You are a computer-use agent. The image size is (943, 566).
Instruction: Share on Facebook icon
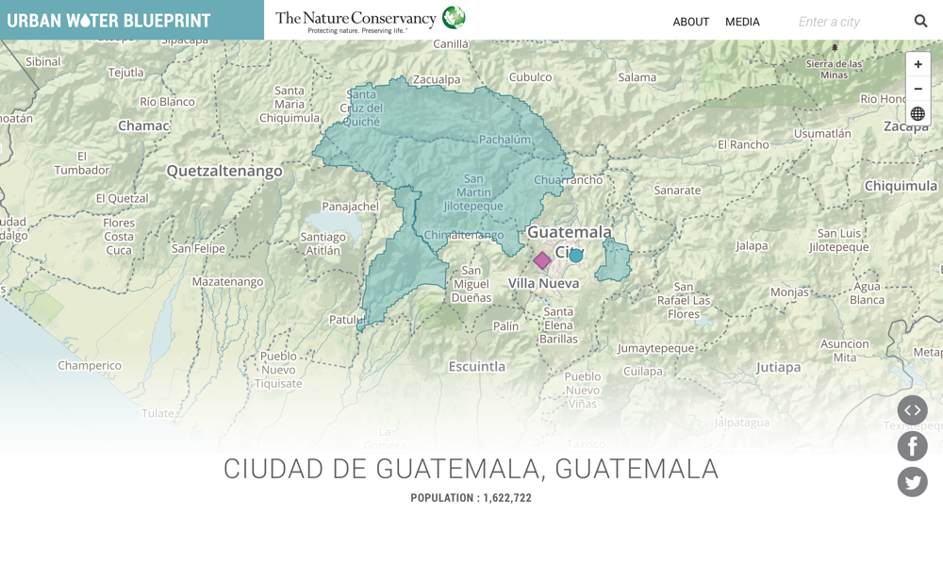click(912, 446)
